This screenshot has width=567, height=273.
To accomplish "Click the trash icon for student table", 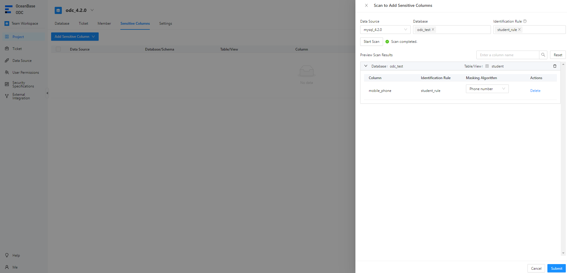I will pos(555,66).
